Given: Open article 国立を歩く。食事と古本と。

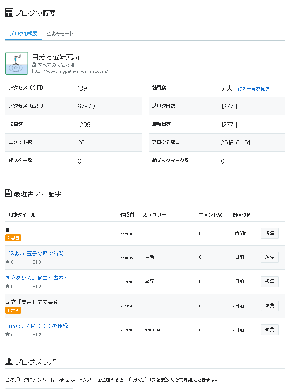Looking at the screenshot, I should pyautogui.click(x=39, y=278).
